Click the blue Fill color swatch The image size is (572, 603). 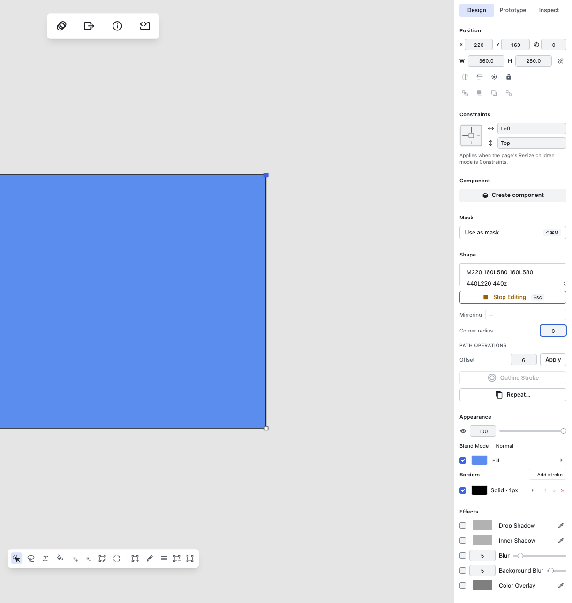(479, 460)
